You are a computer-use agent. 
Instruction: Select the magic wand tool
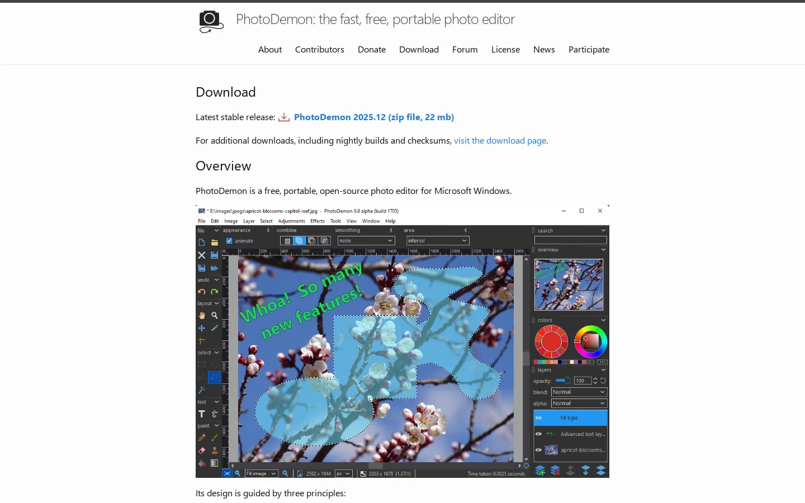(x=202, y=390)
